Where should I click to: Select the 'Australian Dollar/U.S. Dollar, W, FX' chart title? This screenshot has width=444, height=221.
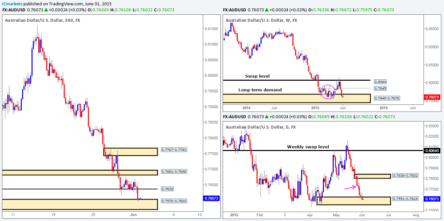[x=261, y=20]
